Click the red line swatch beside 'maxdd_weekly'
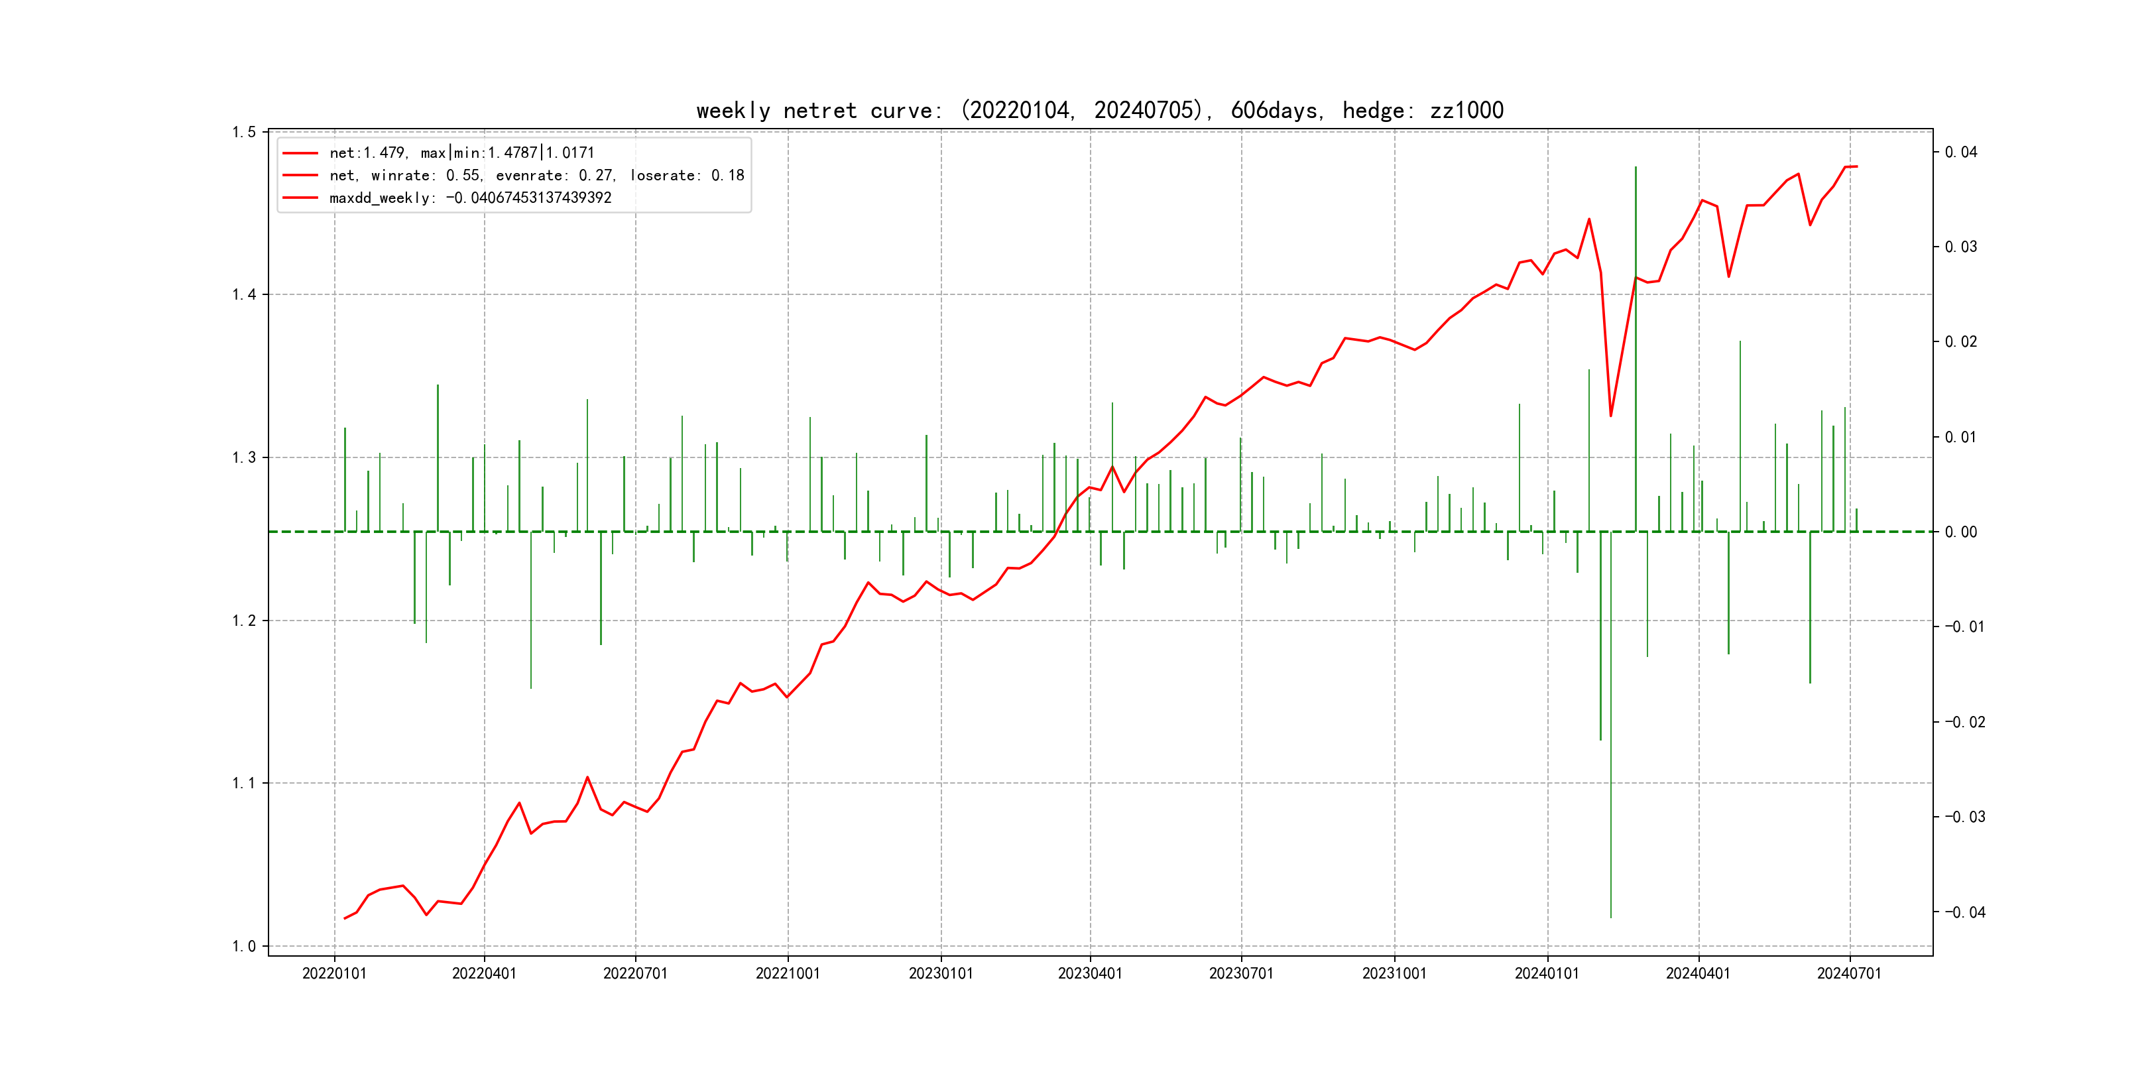 click(x=300, y=198)
